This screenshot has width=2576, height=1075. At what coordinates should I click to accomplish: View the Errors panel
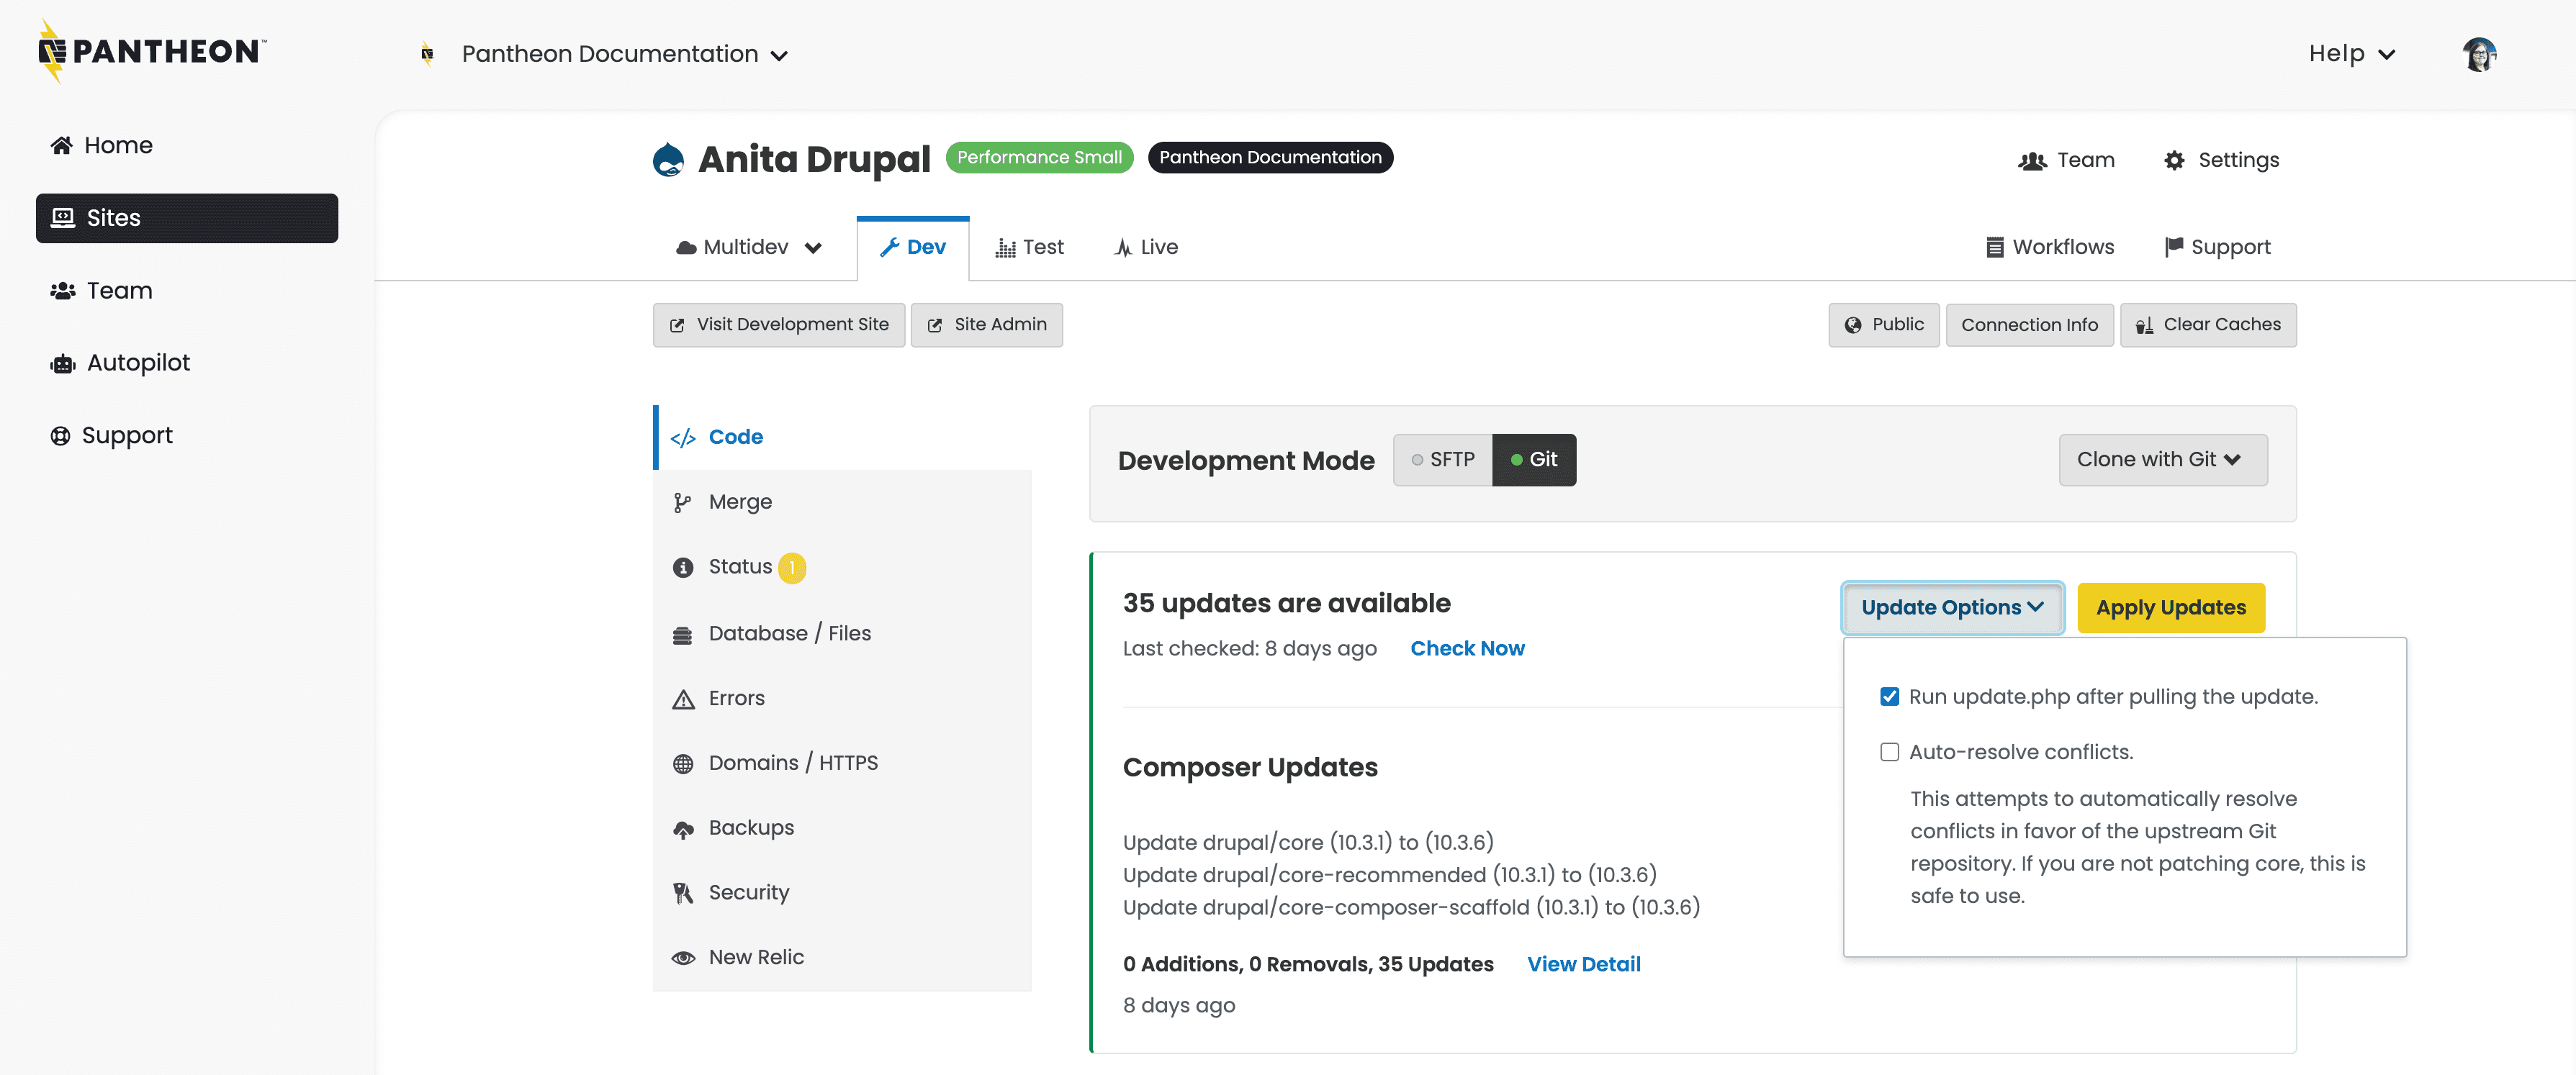[x=735, y=697]
